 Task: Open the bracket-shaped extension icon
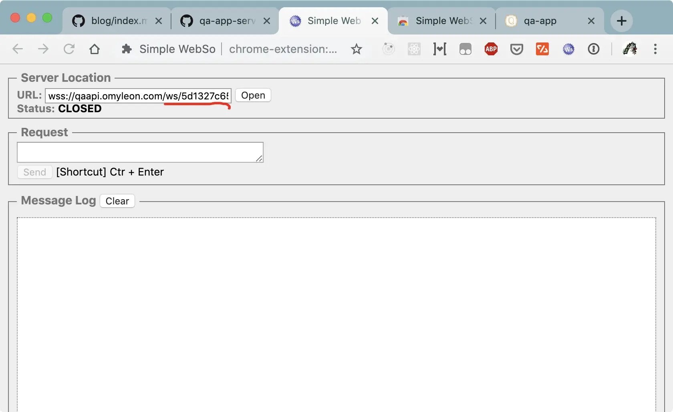[x=439, y=49]
